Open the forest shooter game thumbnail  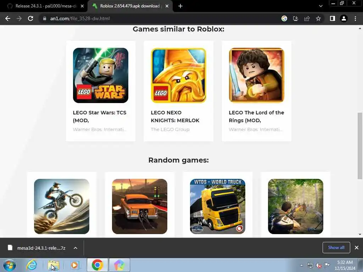tap(296, 206)
